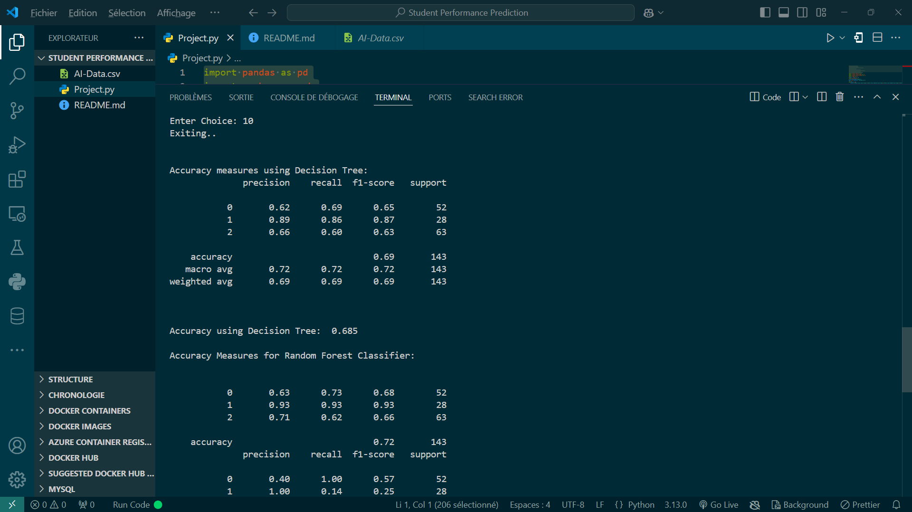Open the Testing flask icon view
Image resolution: width=912 pixels, height=512 pixels.
[17, 247]
